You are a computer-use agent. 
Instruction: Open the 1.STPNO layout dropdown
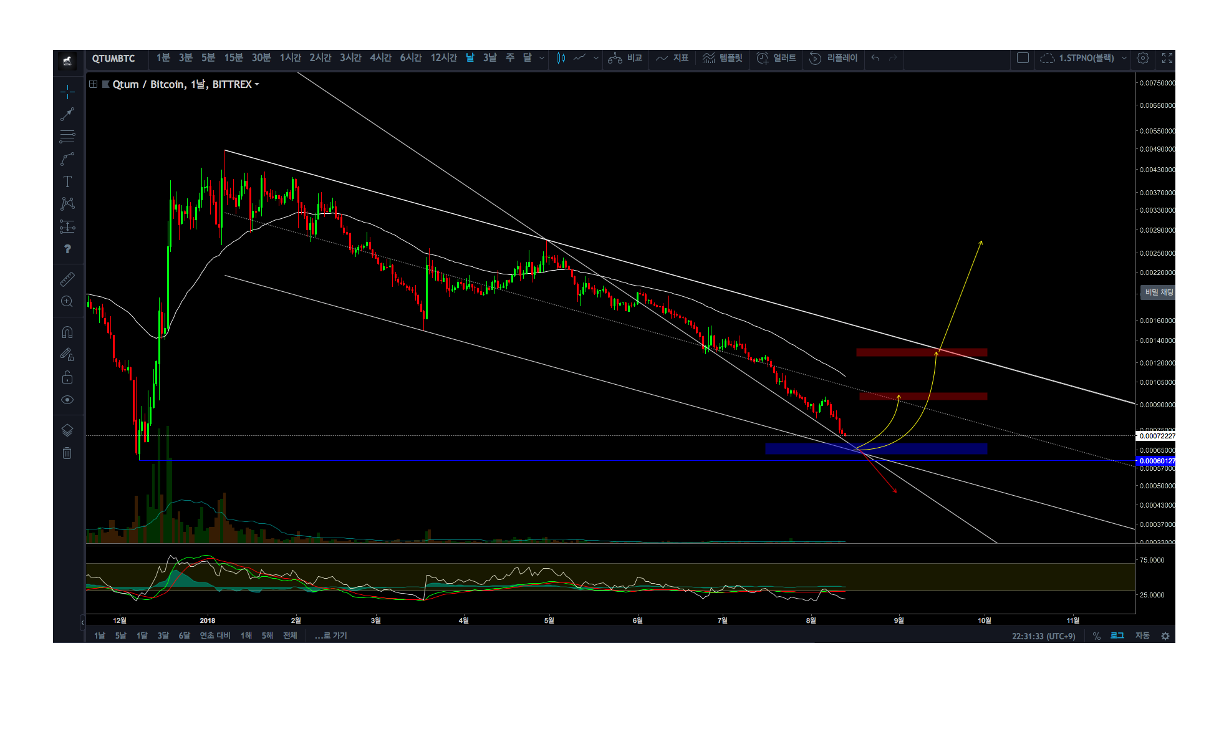1124,58
